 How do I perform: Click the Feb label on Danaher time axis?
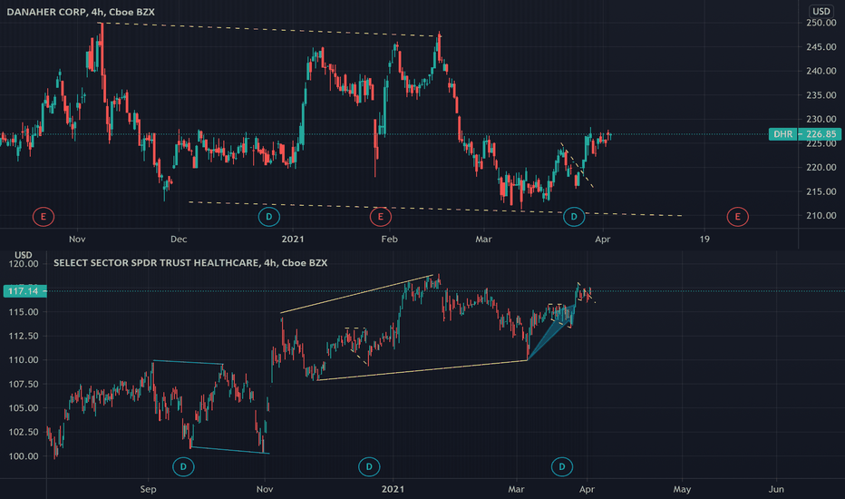pyautogui.click(x=389, y=239)
